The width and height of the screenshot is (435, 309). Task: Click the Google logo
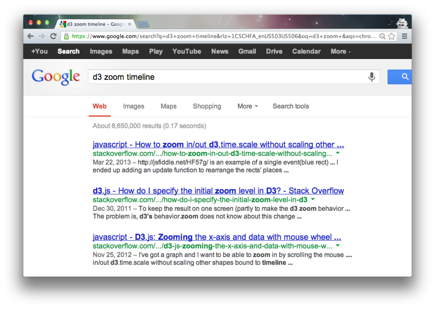point(56,77)
